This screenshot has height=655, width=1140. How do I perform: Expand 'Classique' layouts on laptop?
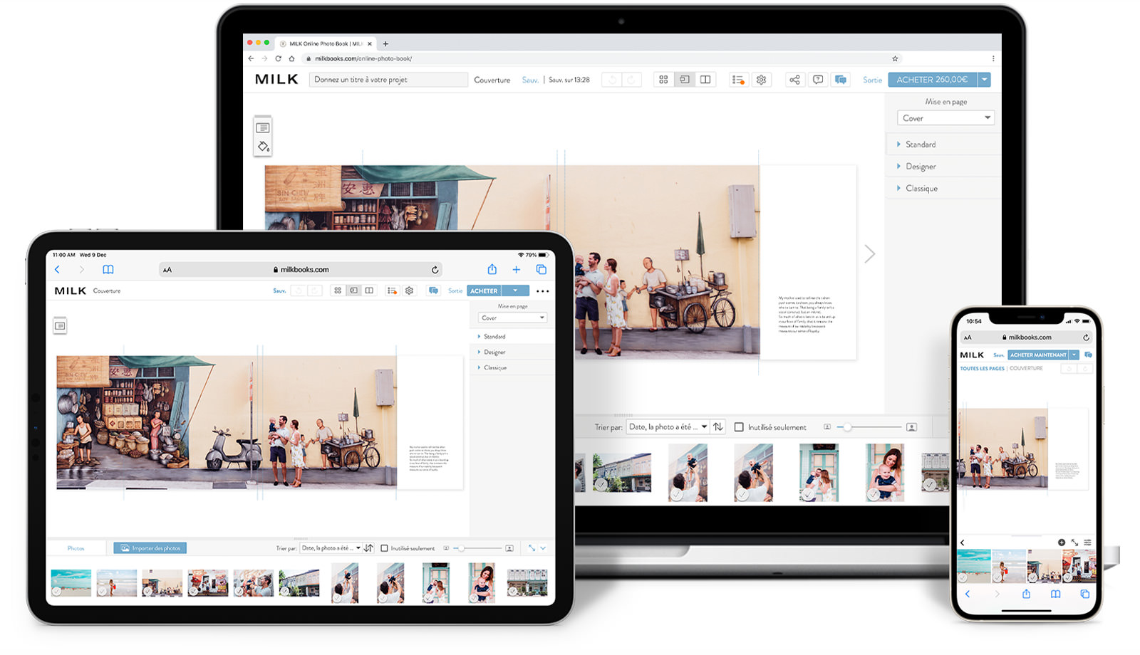tap(943, 189)
